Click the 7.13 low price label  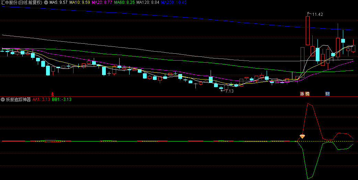(229, 91)
